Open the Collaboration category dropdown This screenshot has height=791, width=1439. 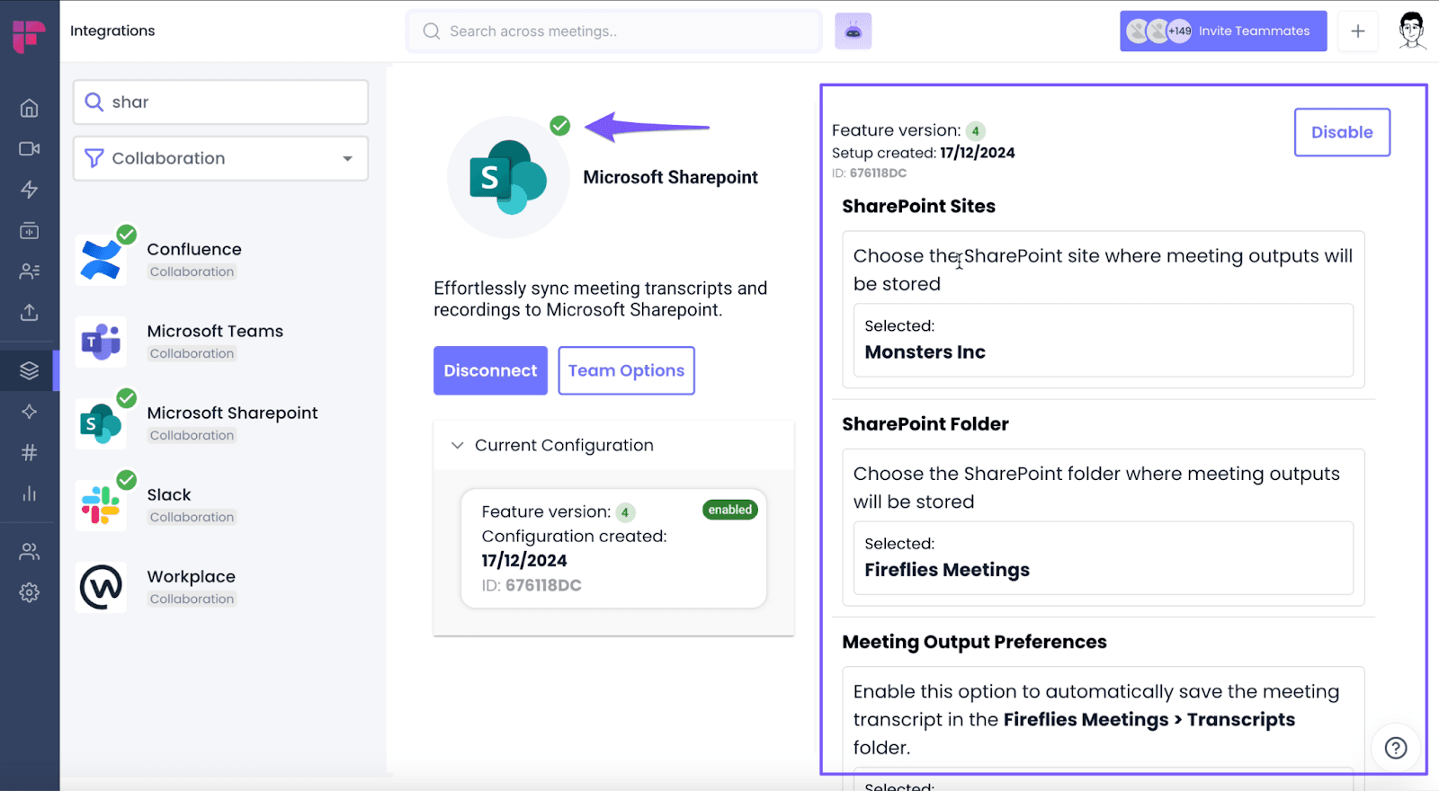(220, 158)
